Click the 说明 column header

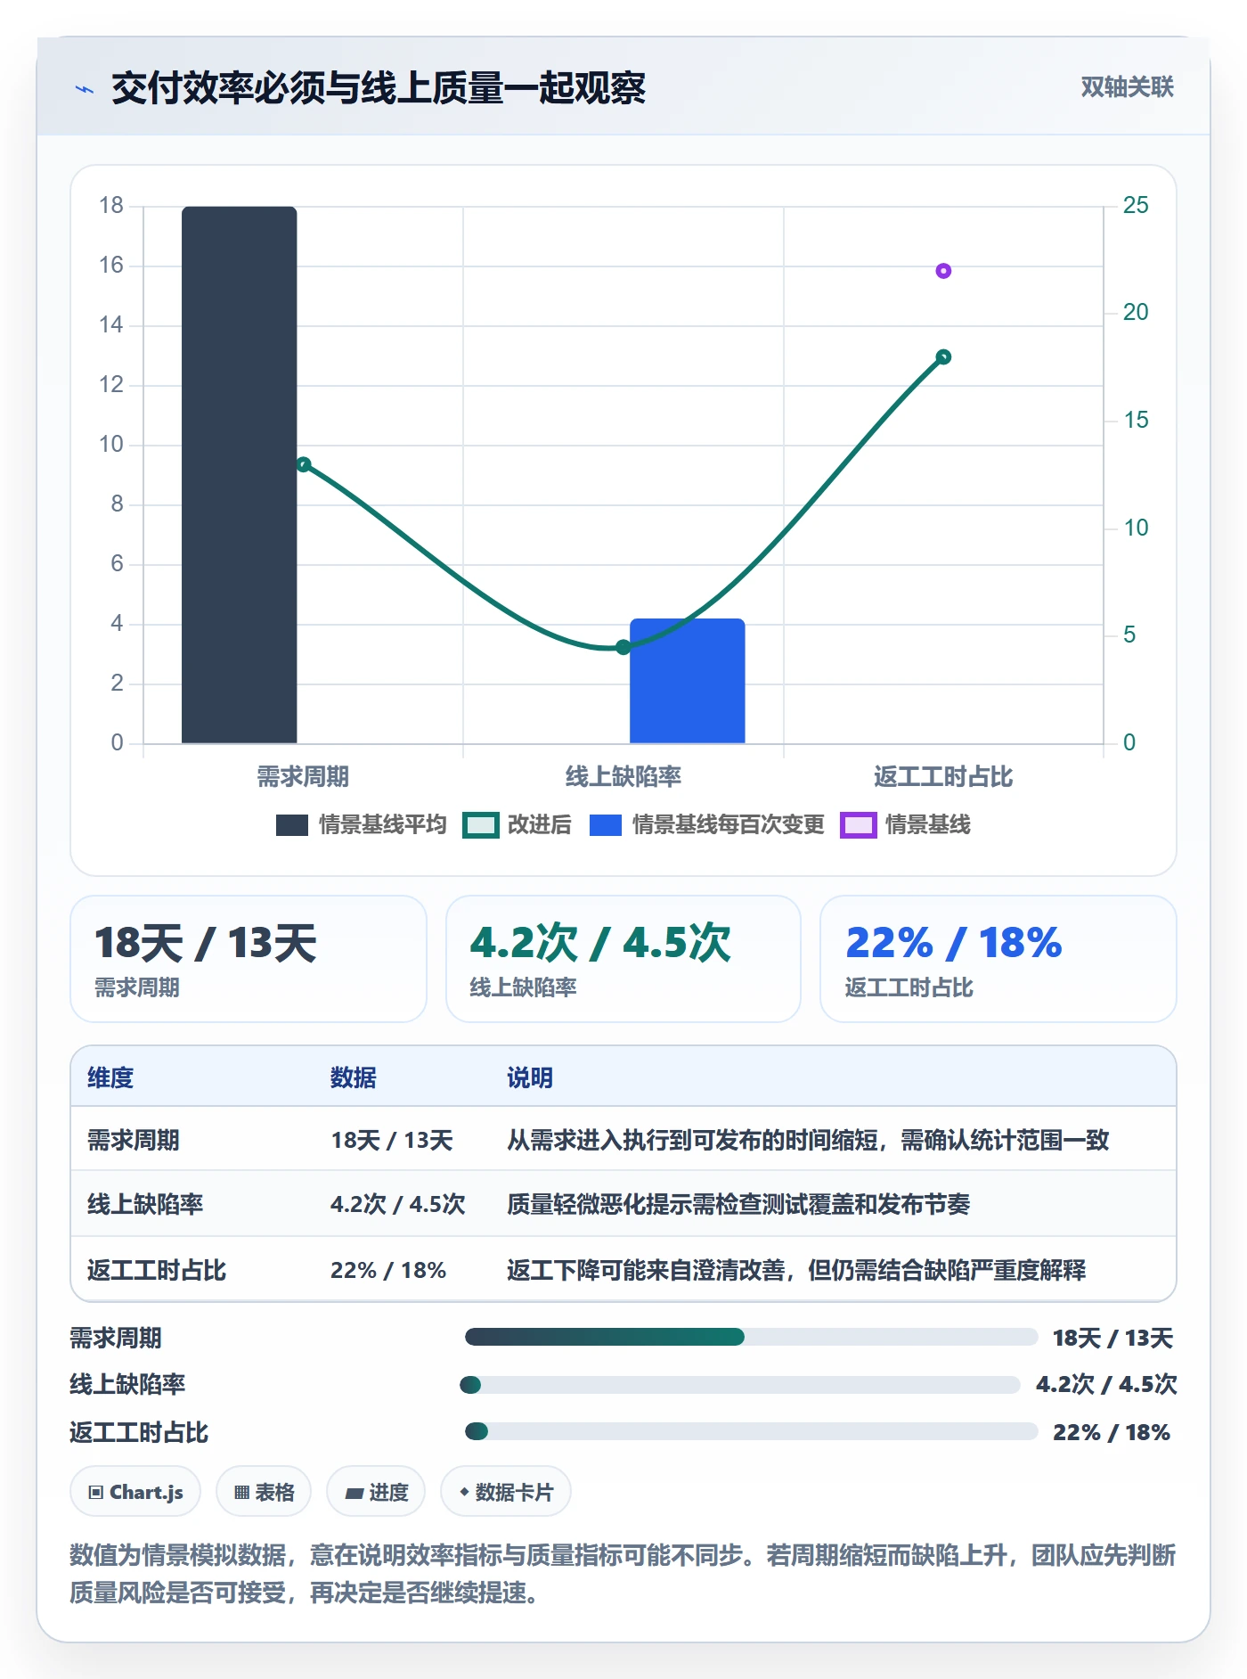pos(530,1077)
